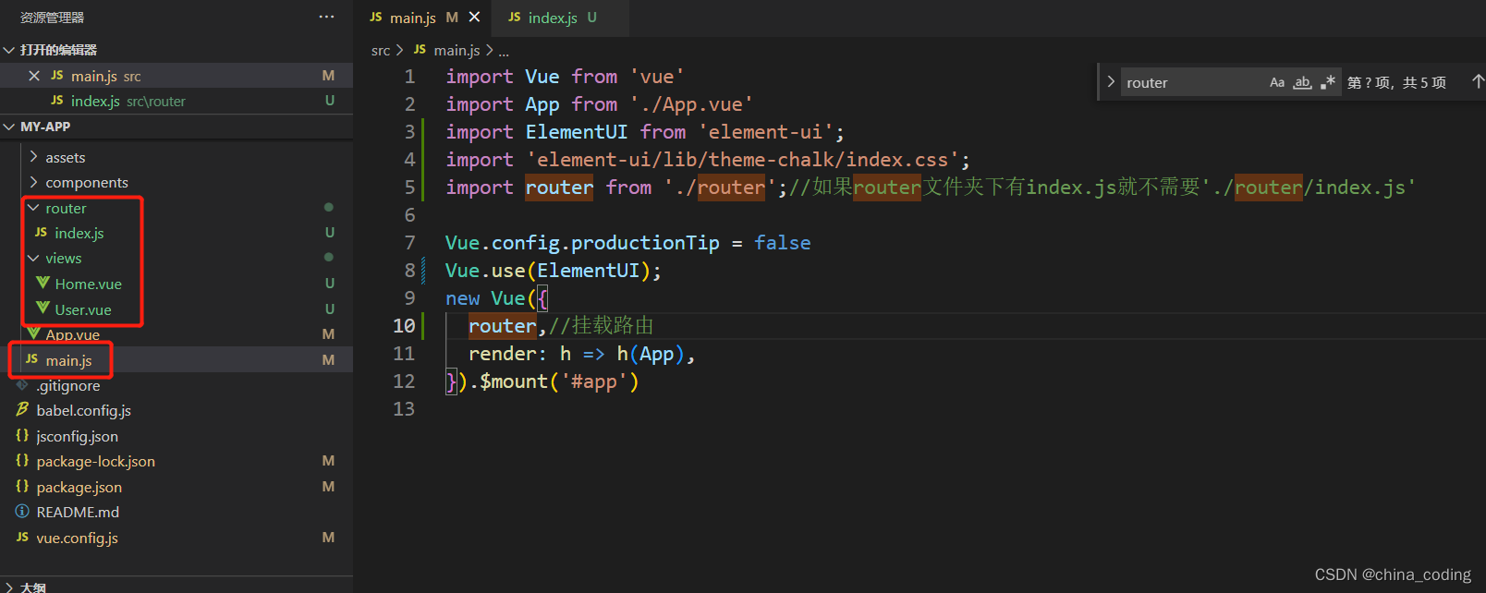
Task: Toggle match case in find widget
Action: click(x=1276, y=82)
